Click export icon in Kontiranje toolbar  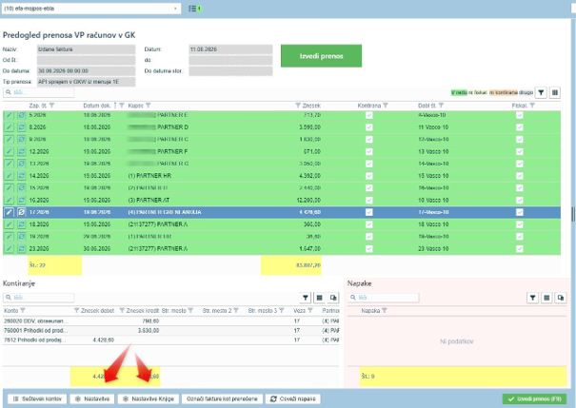(x=333, y=298)
